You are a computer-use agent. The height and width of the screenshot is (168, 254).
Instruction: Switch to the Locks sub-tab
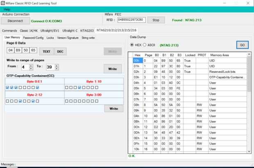coord(50,38)
